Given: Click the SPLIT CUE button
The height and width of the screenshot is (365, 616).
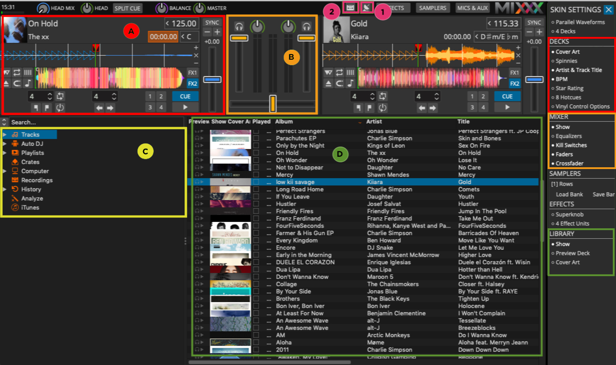Looking at the screenshot, I should (x=128, y=8).
